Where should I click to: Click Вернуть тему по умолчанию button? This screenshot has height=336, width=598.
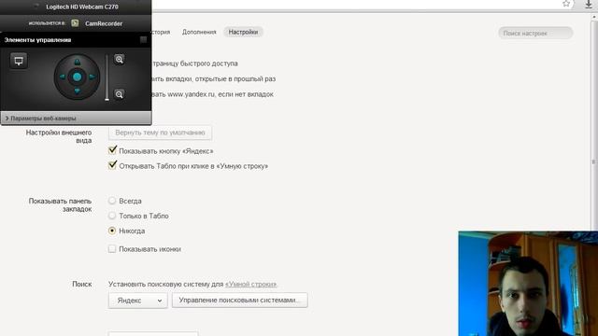[x=160, y=133]
